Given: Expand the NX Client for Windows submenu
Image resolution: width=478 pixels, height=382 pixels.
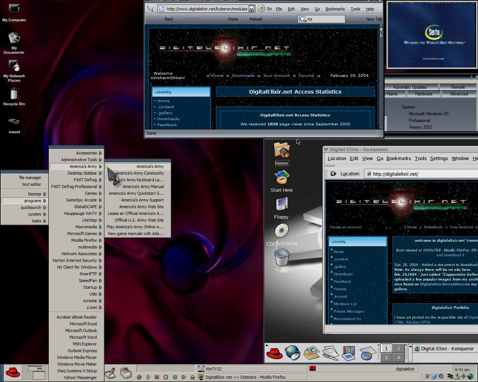Looking at the screenshot, I should click(x=77, y=267).
